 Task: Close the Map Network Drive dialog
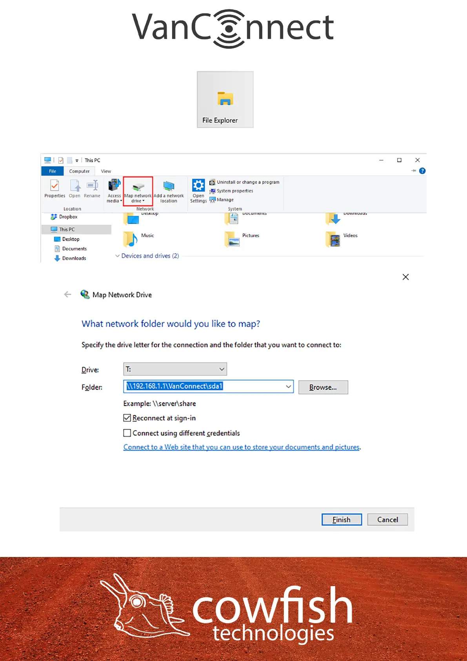(406, 277)
